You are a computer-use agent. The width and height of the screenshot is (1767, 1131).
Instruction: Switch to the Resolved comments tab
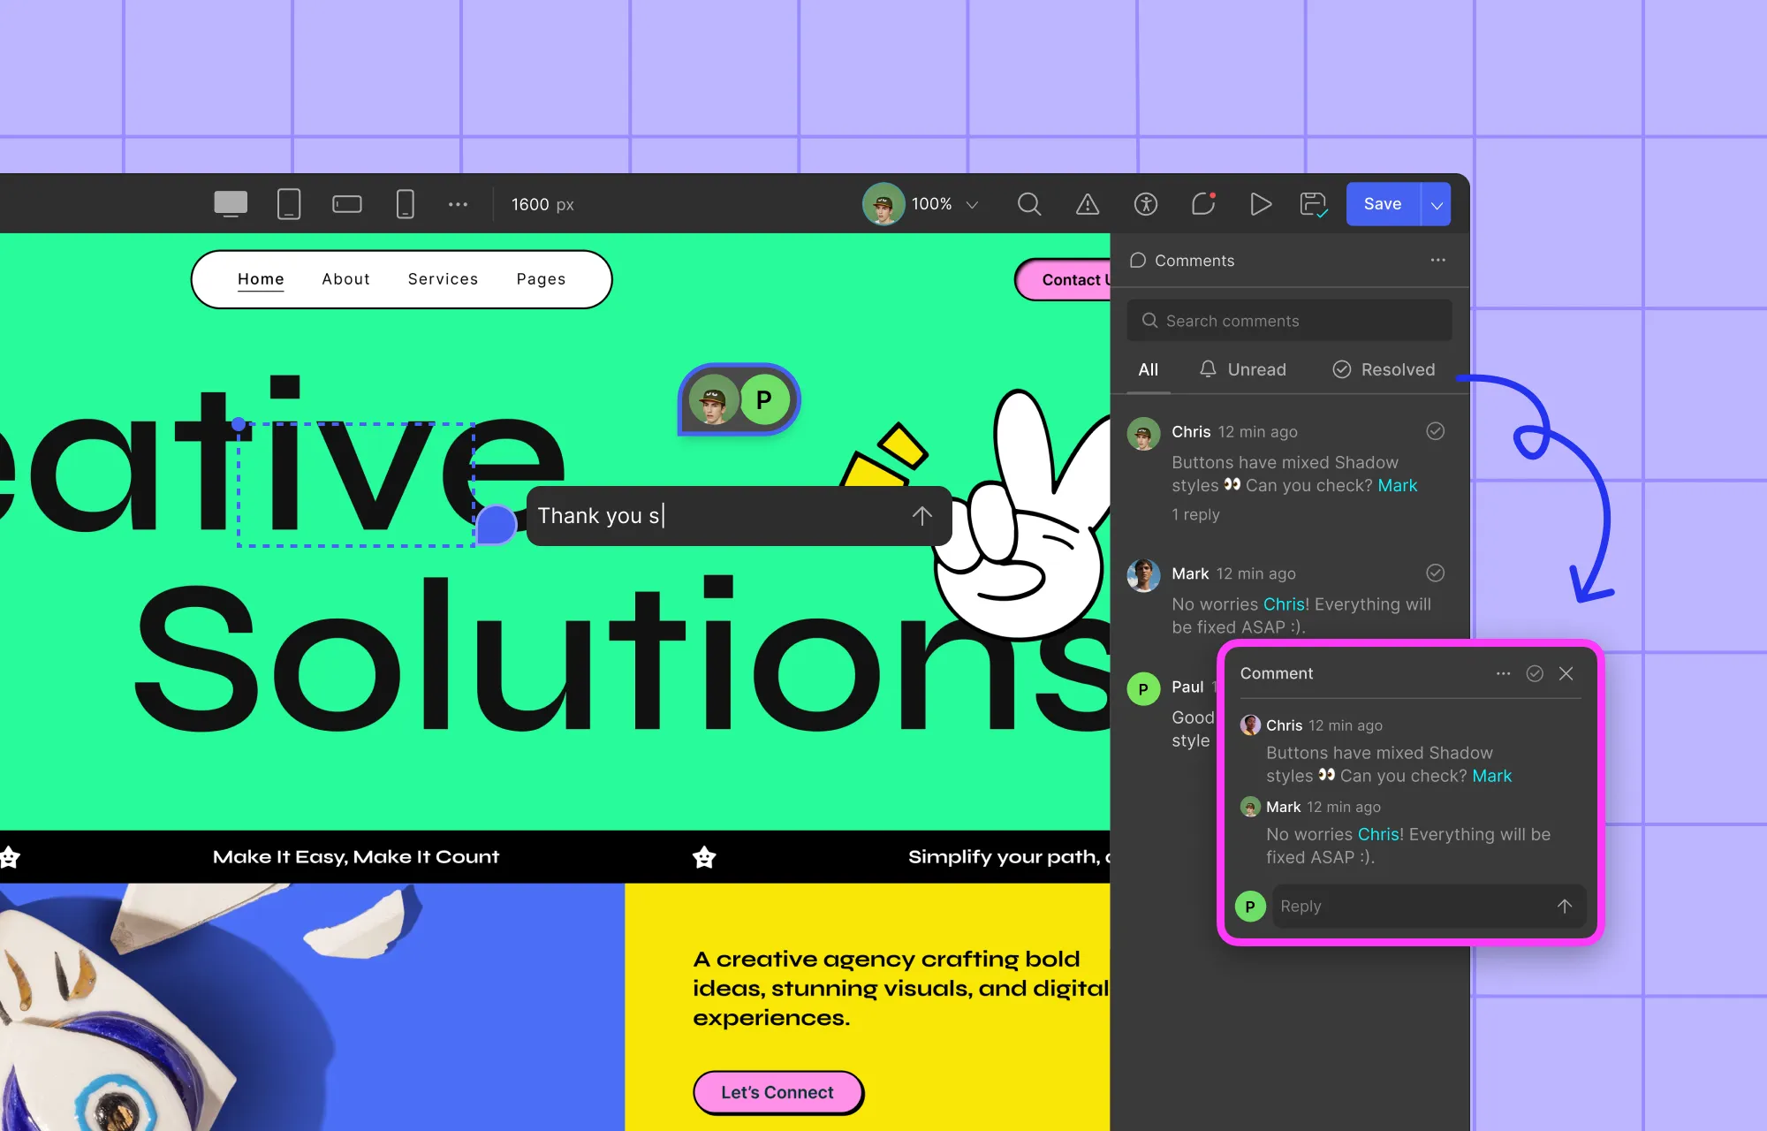[1384, 370]
